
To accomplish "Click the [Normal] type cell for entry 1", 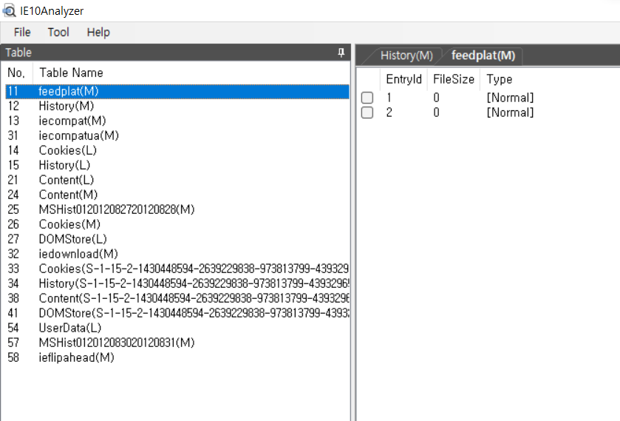I will click(x=510, y=98).
